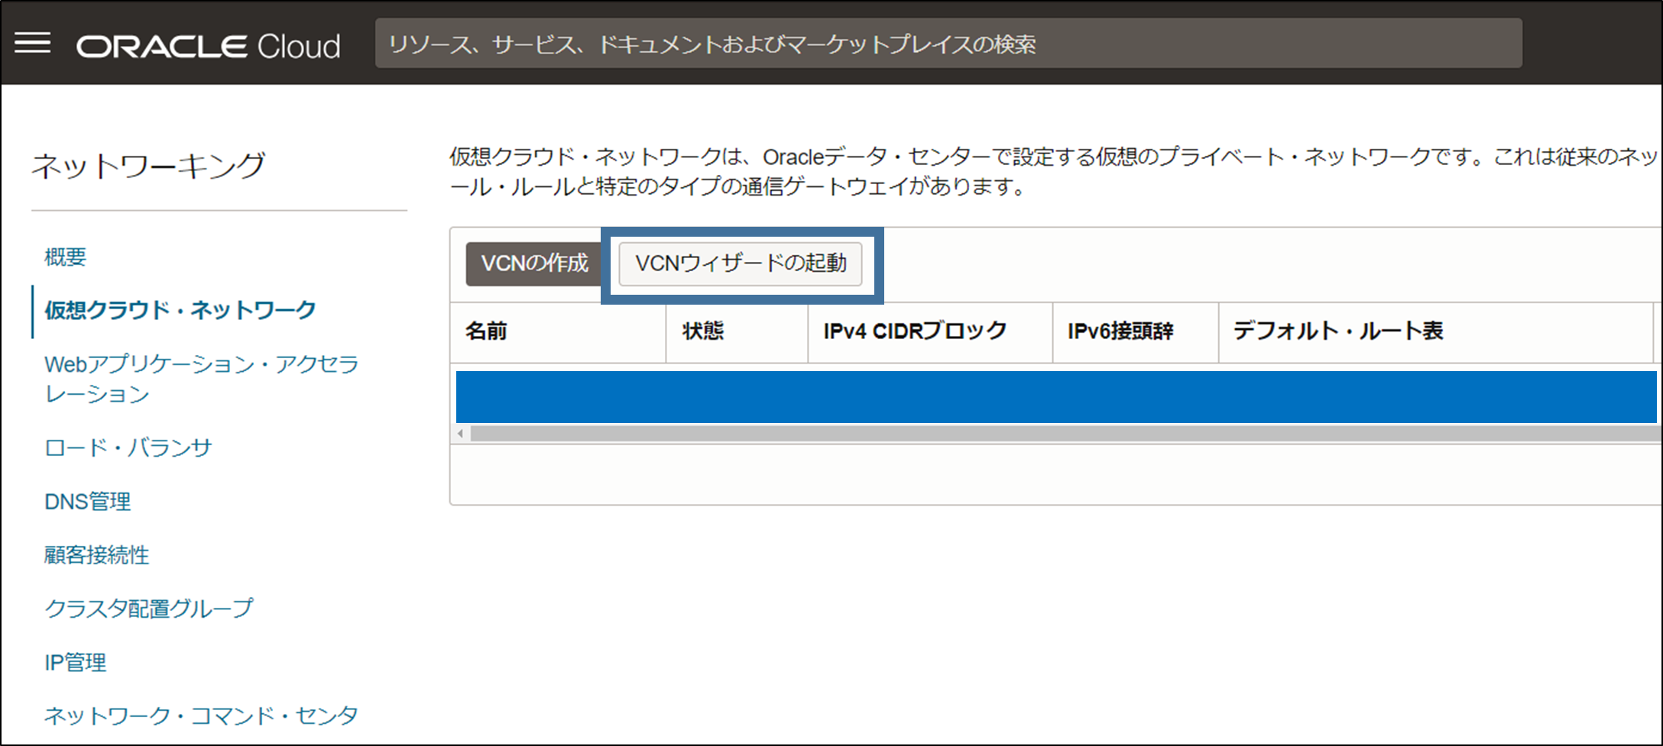Viewport: 1663px width, 746px height.
Task: Select 仮想クラウド・ネットワーク in sidebar
Action: (180, 310)
